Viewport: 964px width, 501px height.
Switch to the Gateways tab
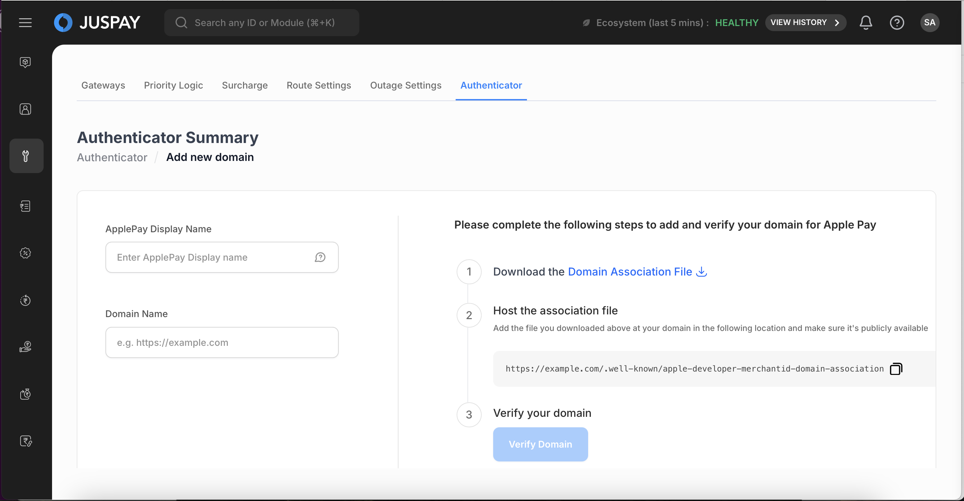point(103,85)
